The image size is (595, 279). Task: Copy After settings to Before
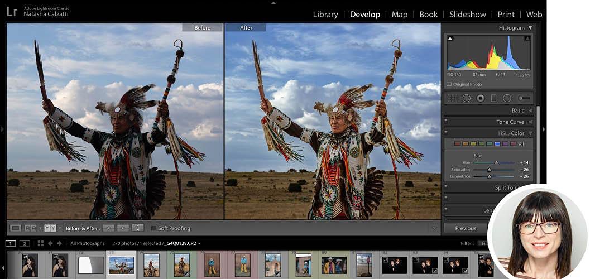[123, 228]
